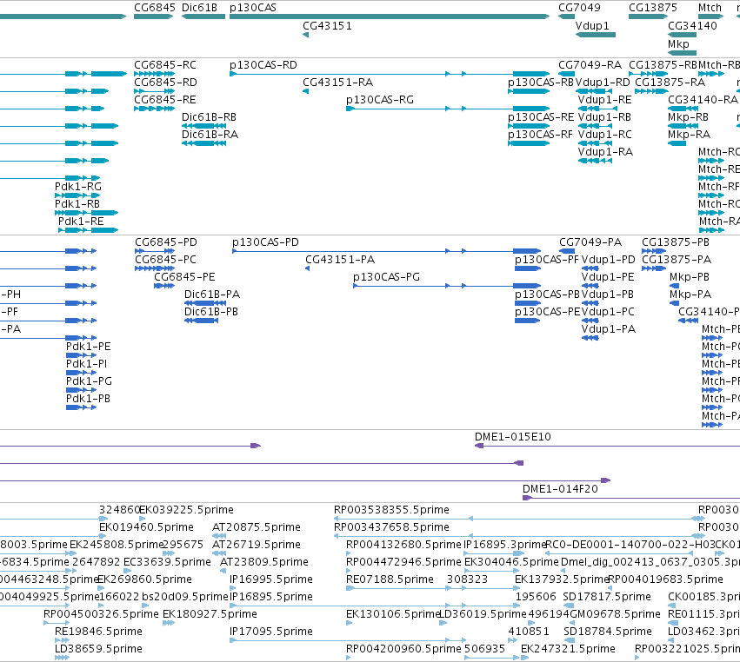
Task: Select transcript CG7049-RA
Action: [x=590, y=64]
